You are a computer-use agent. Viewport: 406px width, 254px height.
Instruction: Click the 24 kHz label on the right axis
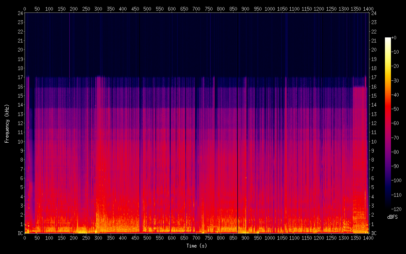[374, 13]
